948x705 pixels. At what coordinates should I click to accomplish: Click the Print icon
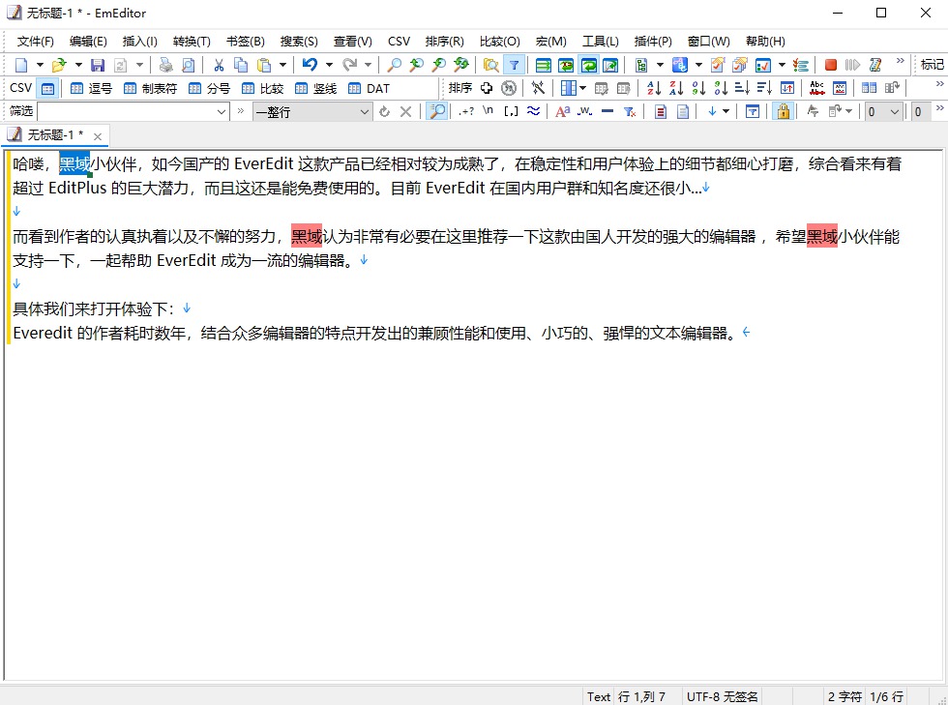pyautogui.click(x=165, y=65)
